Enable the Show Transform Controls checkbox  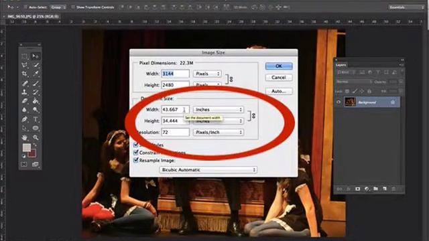coord(73,7)
